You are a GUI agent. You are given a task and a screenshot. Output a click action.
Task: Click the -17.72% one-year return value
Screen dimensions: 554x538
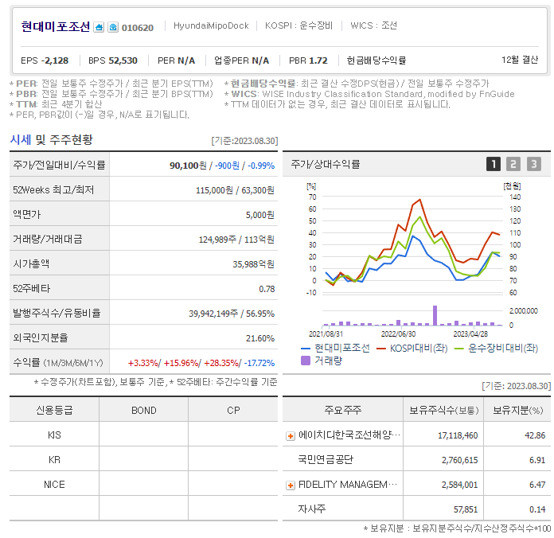[x=259, y=363]
